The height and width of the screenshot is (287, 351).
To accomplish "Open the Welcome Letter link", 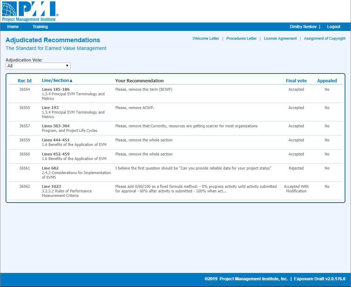I will click(206, 38).
